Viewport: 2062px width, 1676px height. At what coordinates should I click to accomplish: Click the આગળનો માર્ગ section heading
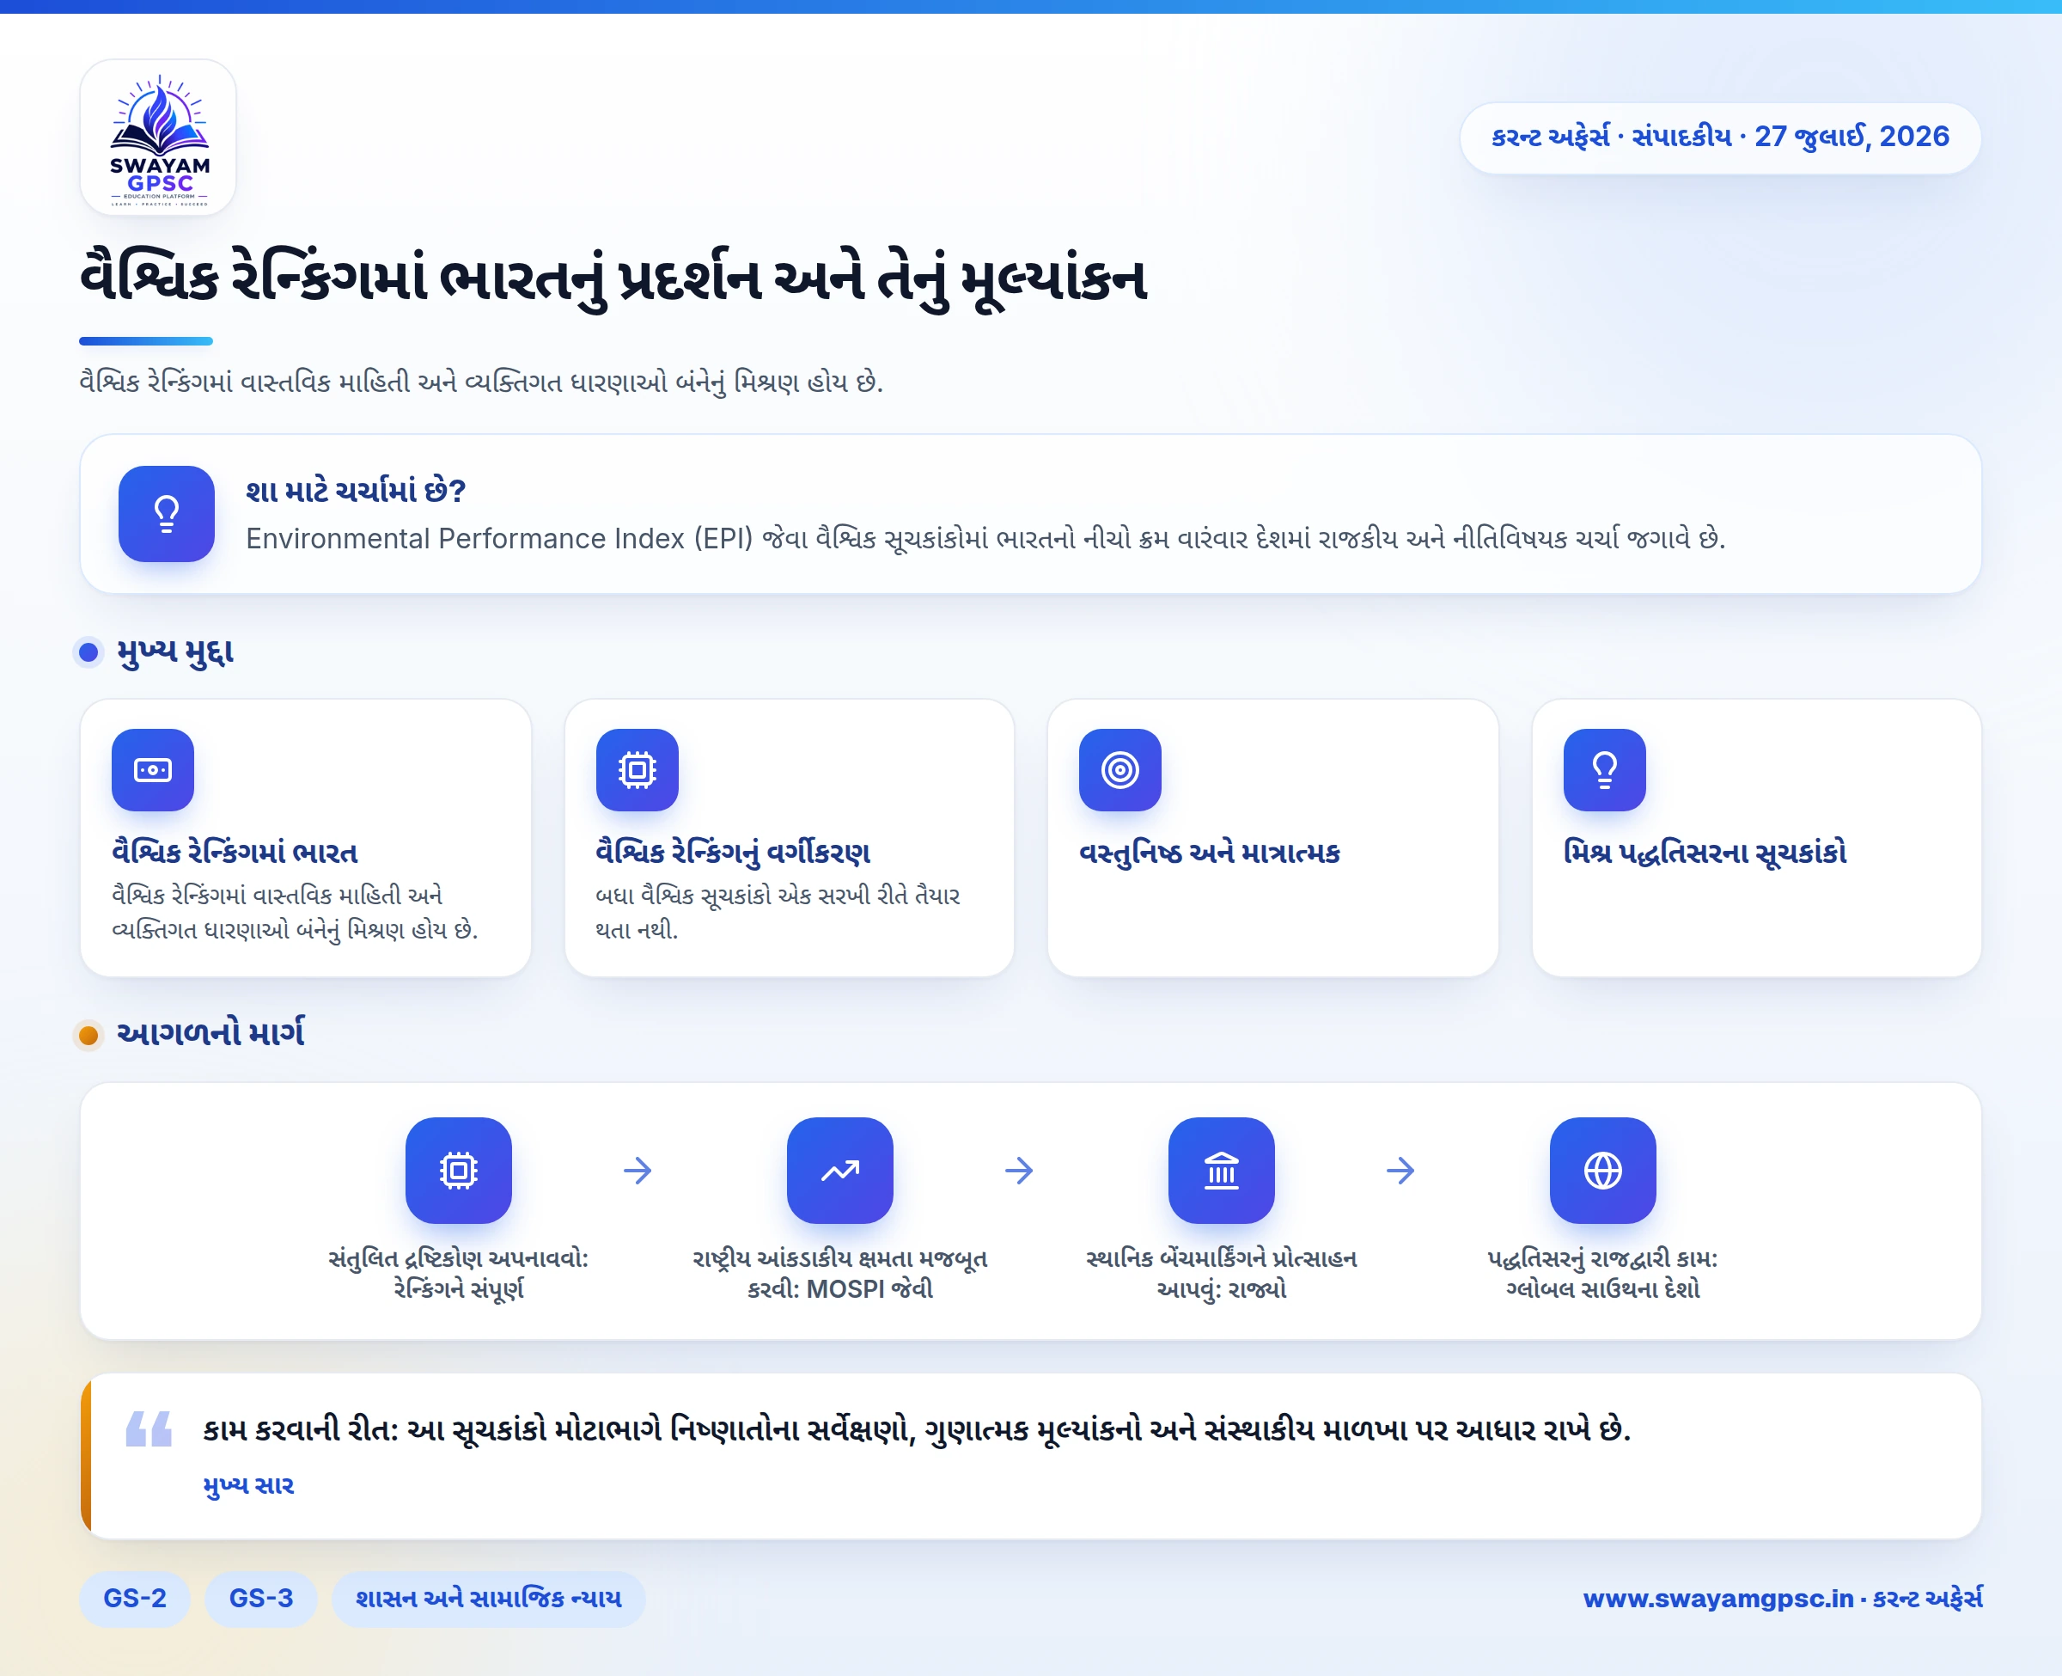tap(211, 1034)
